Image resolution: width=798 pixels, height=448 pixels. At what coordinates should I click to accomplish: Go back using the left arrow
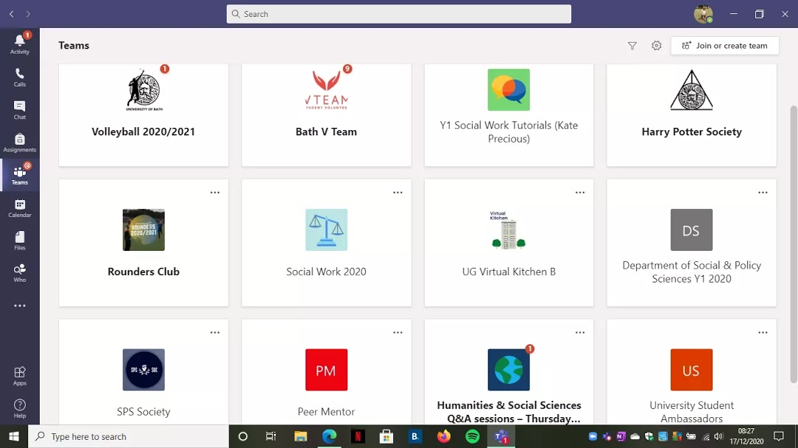[12, 14]
